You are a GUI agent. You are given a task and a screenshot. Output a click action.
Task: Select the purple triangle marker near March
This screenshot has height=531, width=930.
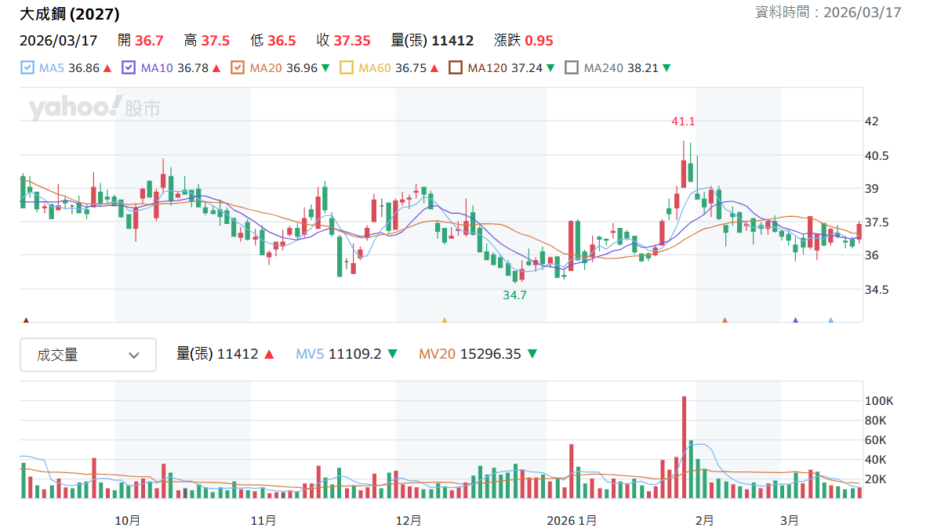[x=795, y=320]
